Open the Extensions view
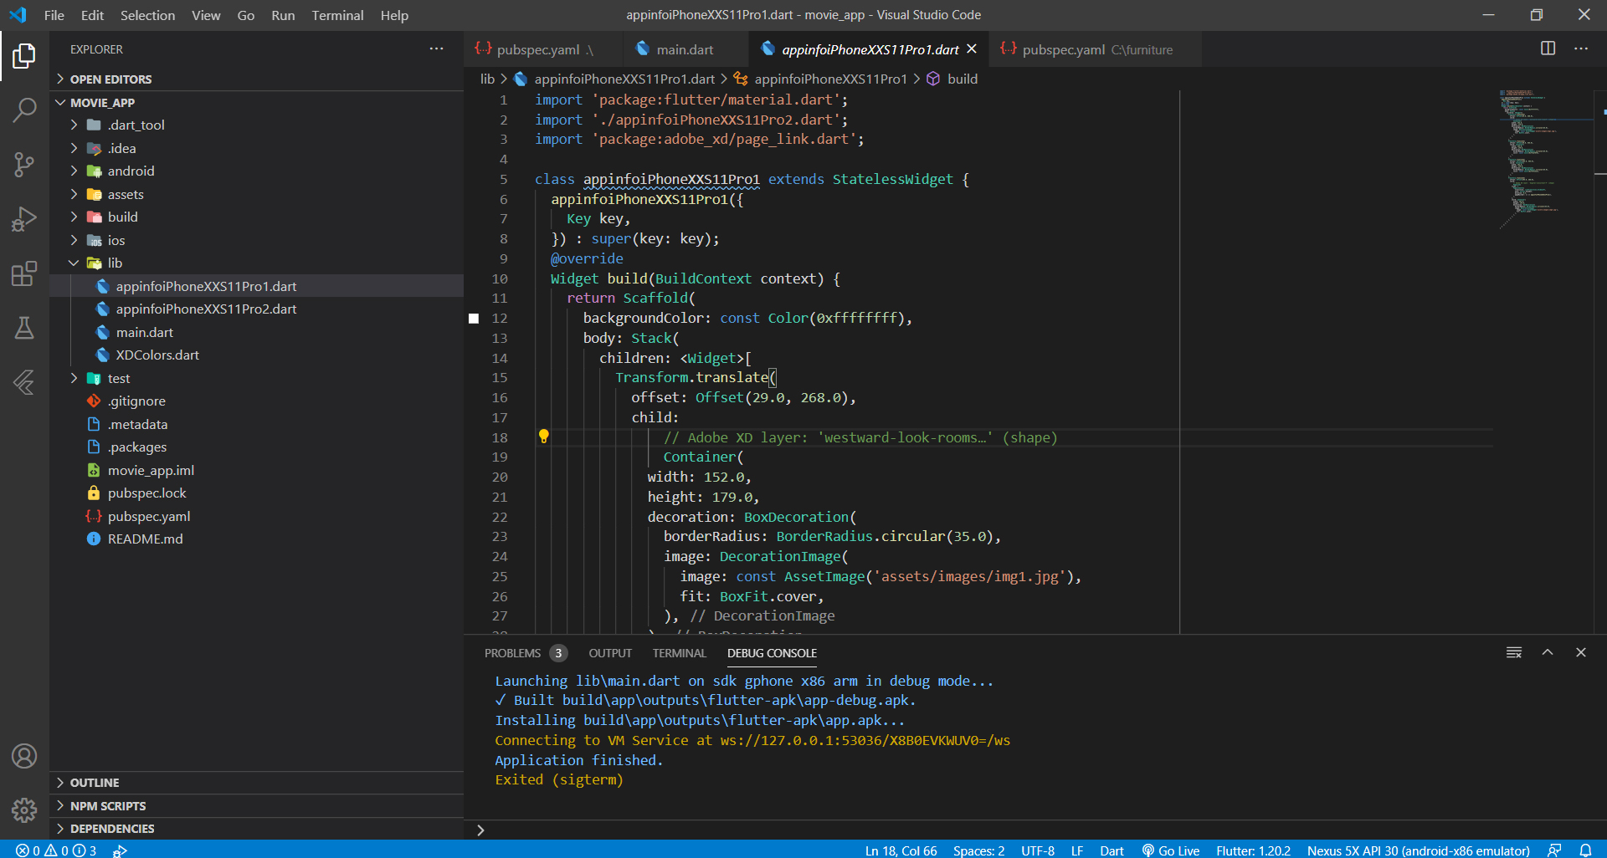Screen dimensions: 1607x858 click(24, 273)
